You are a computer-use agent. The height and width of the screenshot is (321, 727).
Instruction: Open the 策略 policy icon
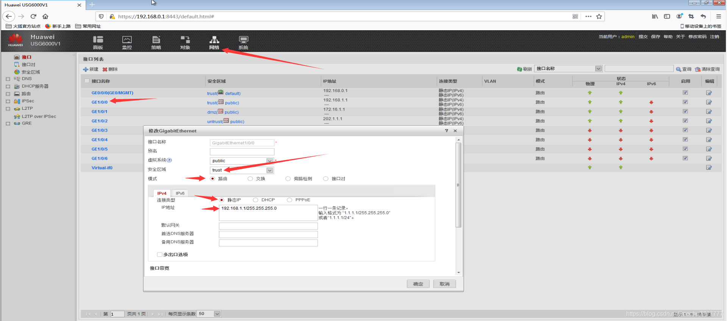point(156,42)
